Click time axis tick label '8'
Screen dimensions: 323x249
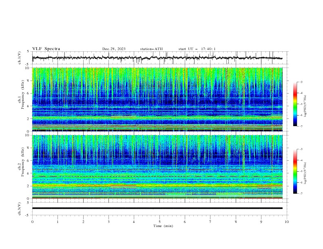coord(236,222)
